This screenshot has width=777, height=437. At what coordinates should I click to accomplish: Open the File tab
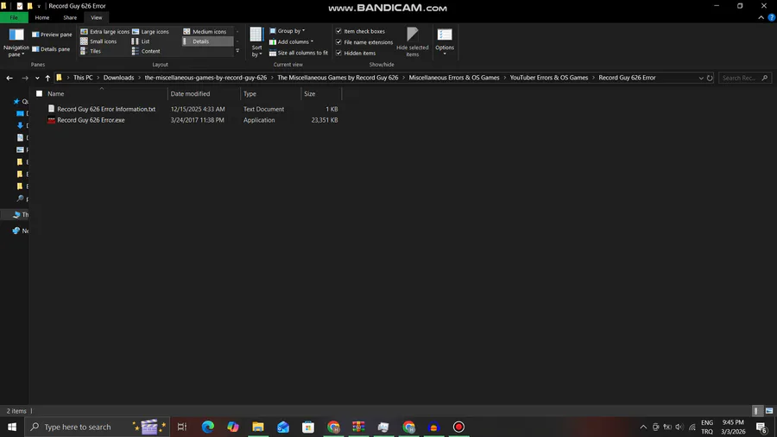click(x=14, y=17)
